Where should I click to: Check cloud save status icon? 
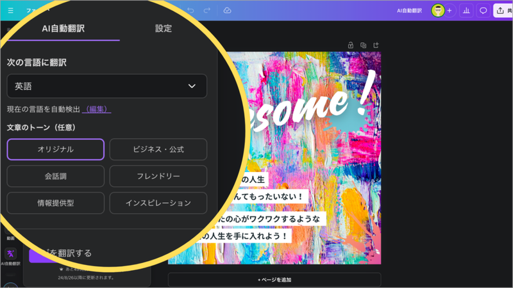(227, 10)
